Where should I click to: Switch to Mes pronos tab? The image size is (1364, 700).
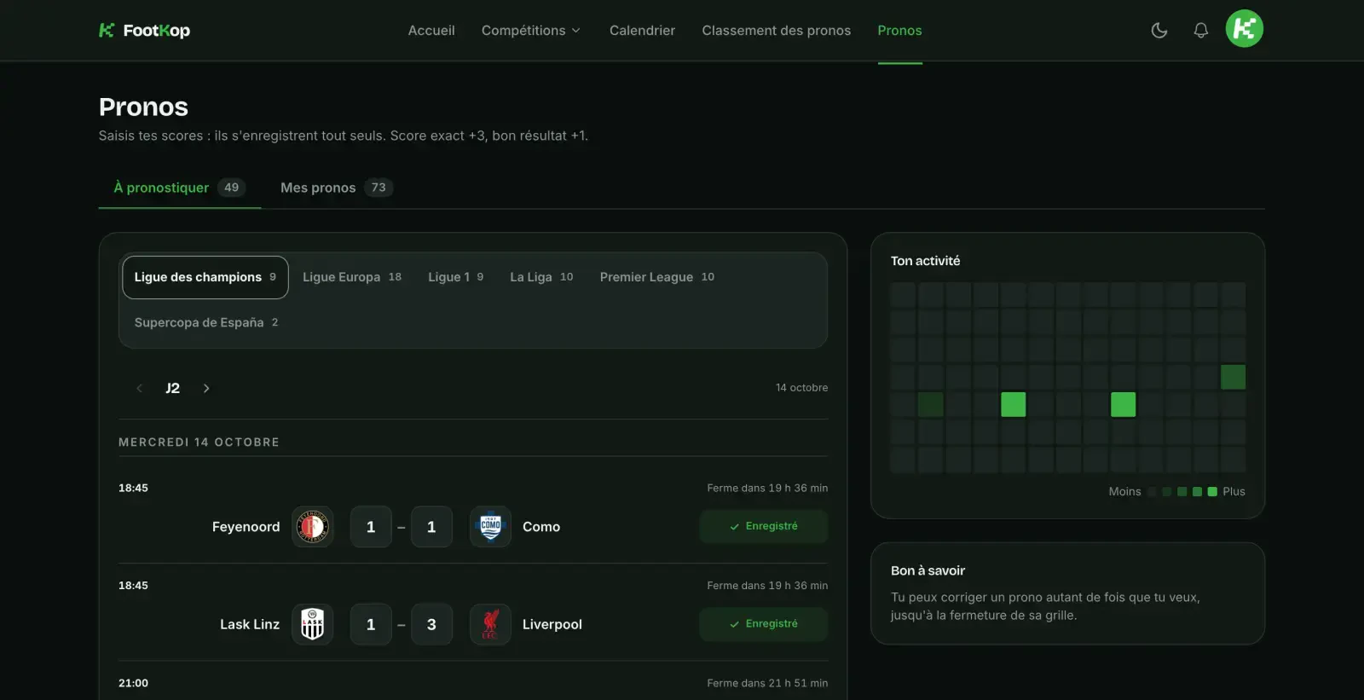[336, 188]
